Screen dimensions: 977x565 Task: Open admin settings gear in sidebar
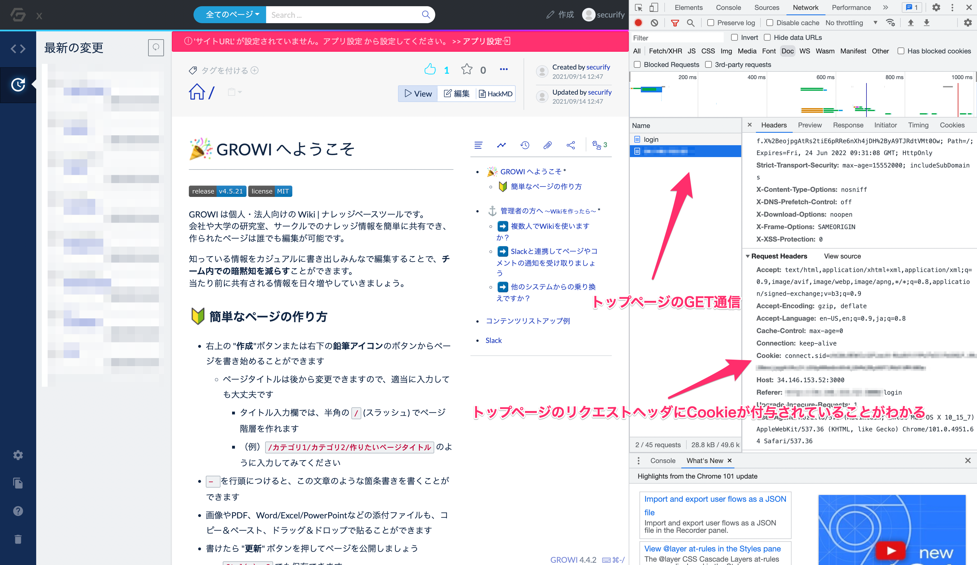(x=18, y=455)
